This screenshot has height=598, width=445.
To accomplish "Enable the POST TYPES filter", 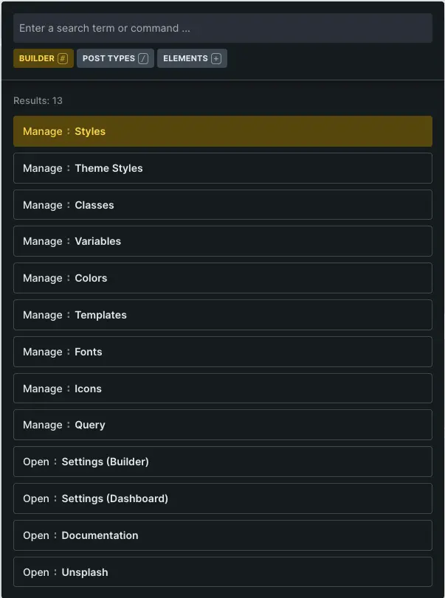I will (x=109, y=58).
